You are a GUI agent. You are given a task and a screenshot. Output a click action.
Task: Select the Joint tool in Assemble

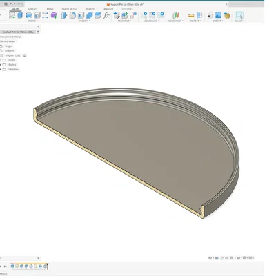coord(133,15)
